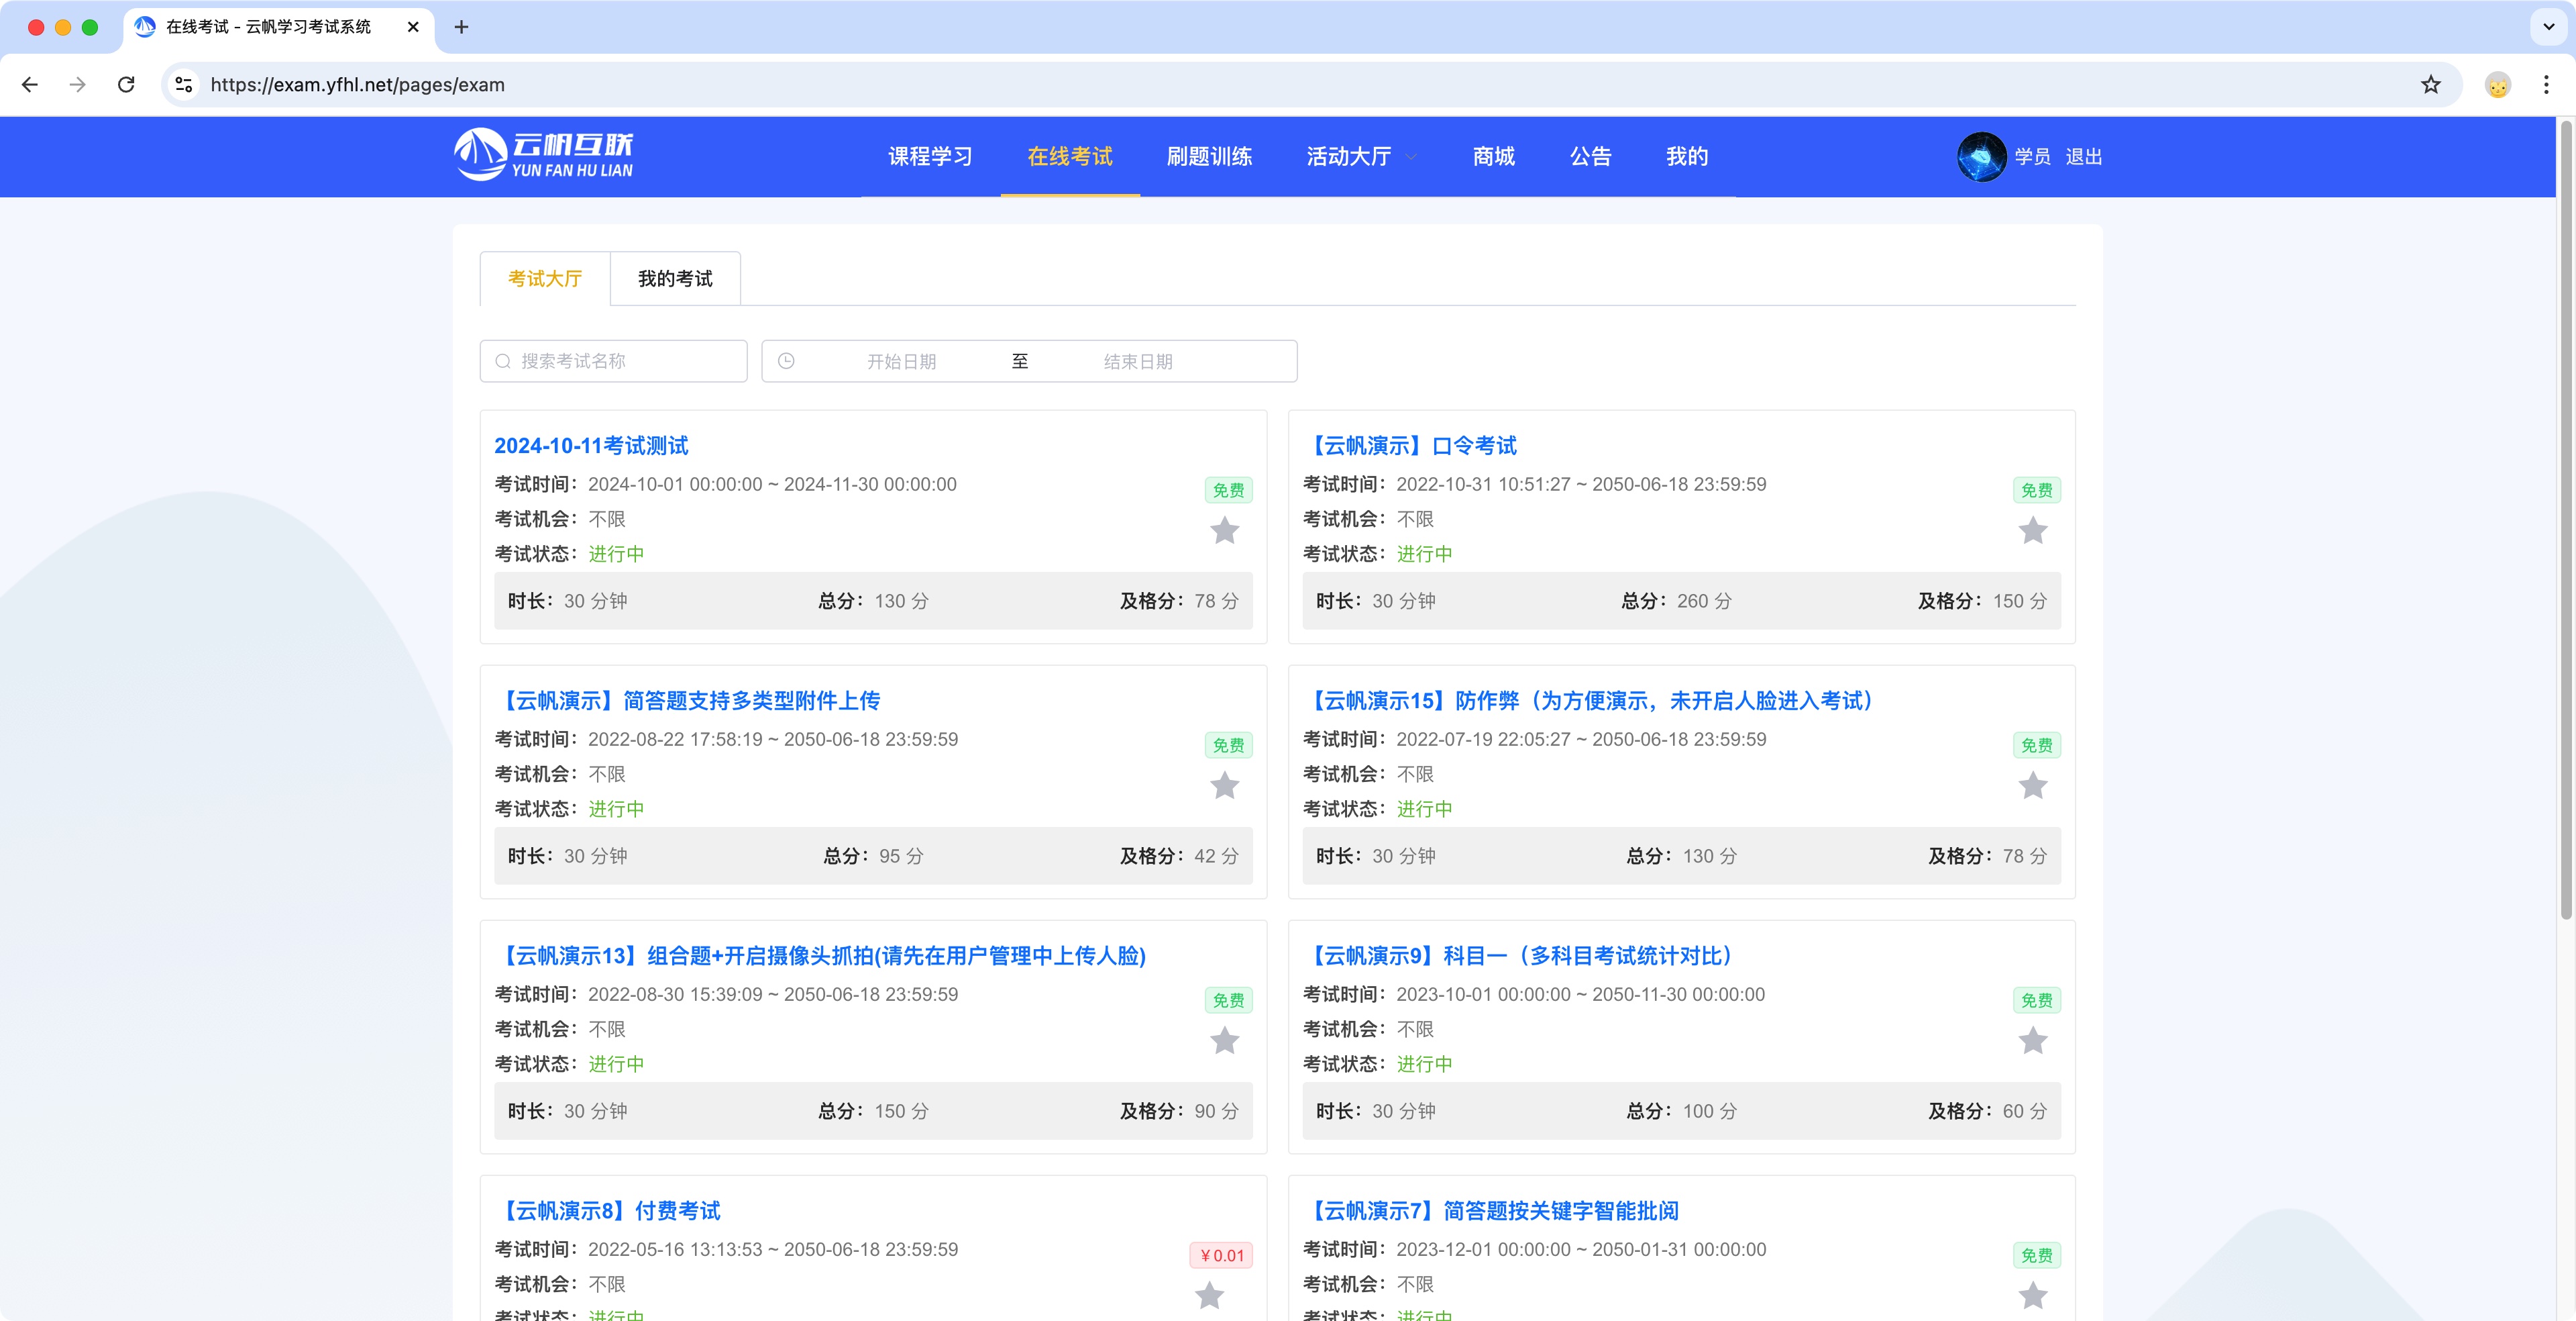Screen dimensions: 2576x1321
Task: Star the 【云帆演示8】付费考试 card
Action: tap(1209, 1296)
